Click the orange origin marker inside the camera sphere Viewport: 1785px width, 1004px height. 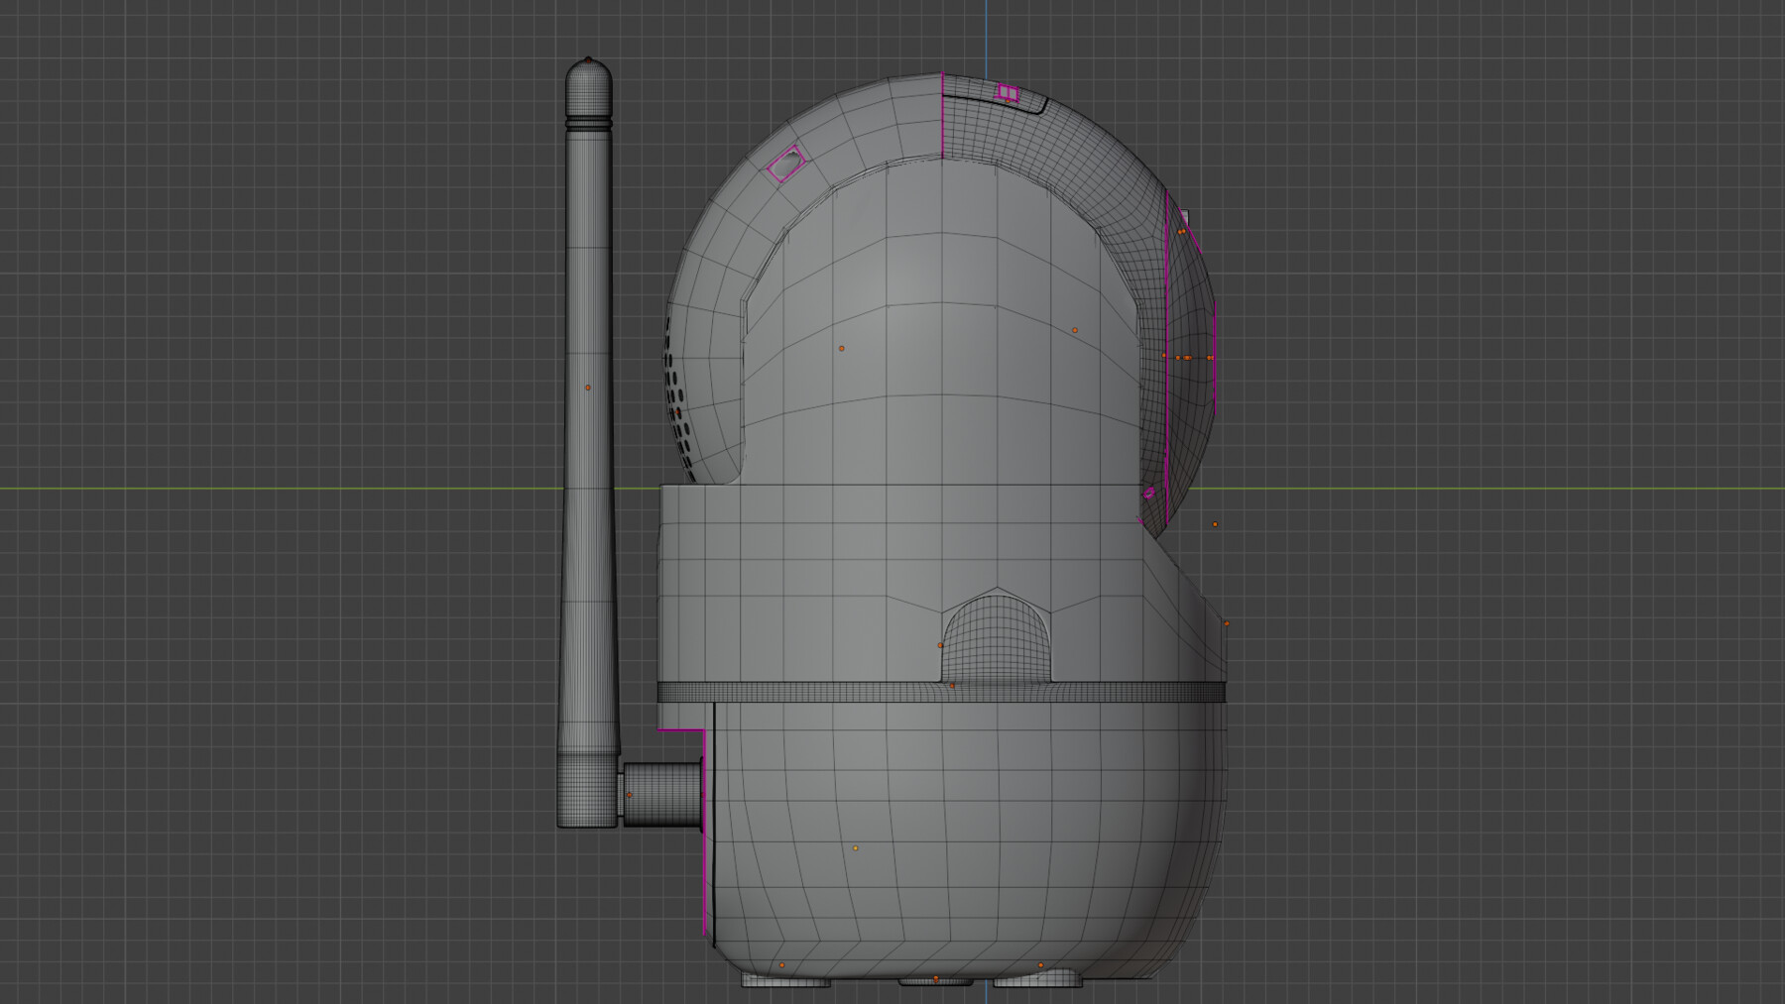click(843, 349)
